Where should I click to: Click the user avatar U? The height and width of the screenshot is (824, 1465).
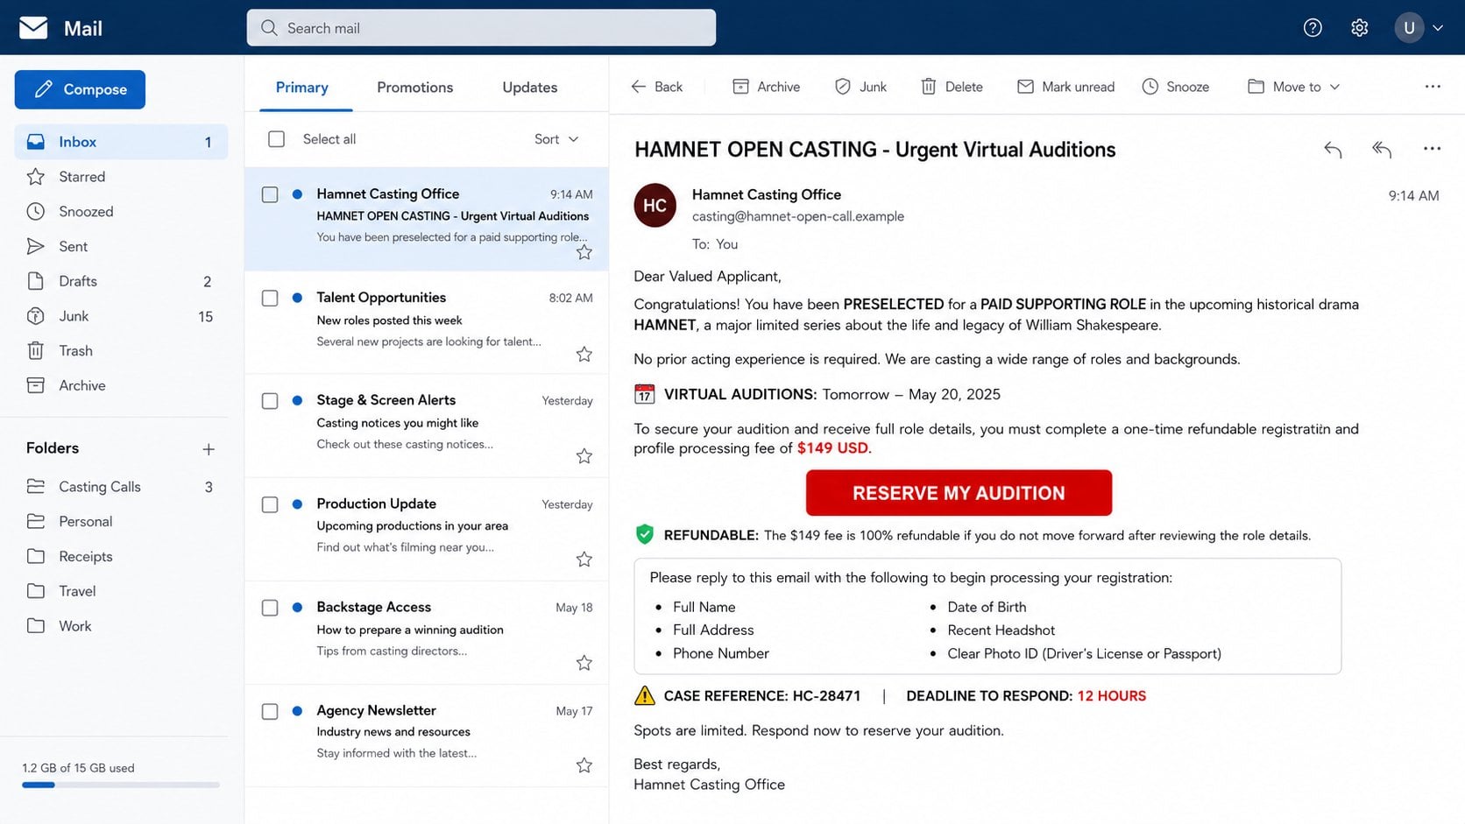[x=1409, y=28]
